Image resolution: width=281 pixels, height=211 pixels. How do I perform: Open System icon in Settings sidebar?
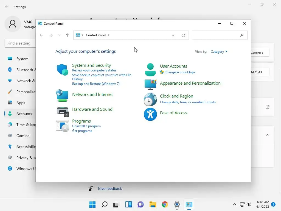pyautogui.click(x=10, y=59)
